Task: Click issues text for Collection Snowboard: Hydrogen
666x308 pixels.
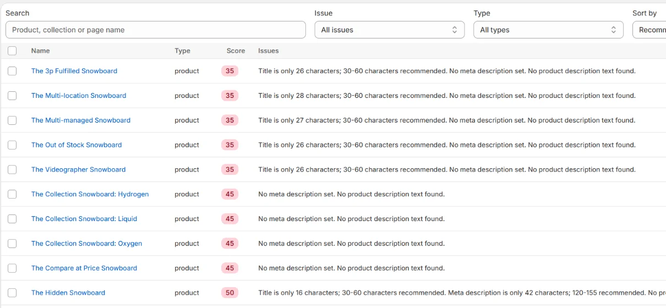Action: (351, 194)
